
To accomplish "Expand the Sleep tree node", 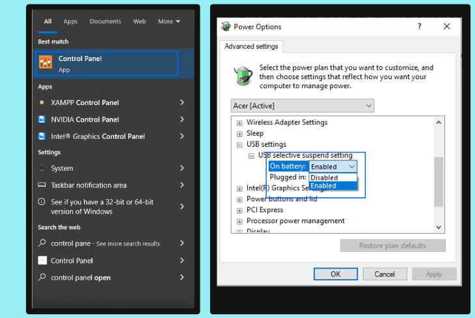I will point(239,134).
